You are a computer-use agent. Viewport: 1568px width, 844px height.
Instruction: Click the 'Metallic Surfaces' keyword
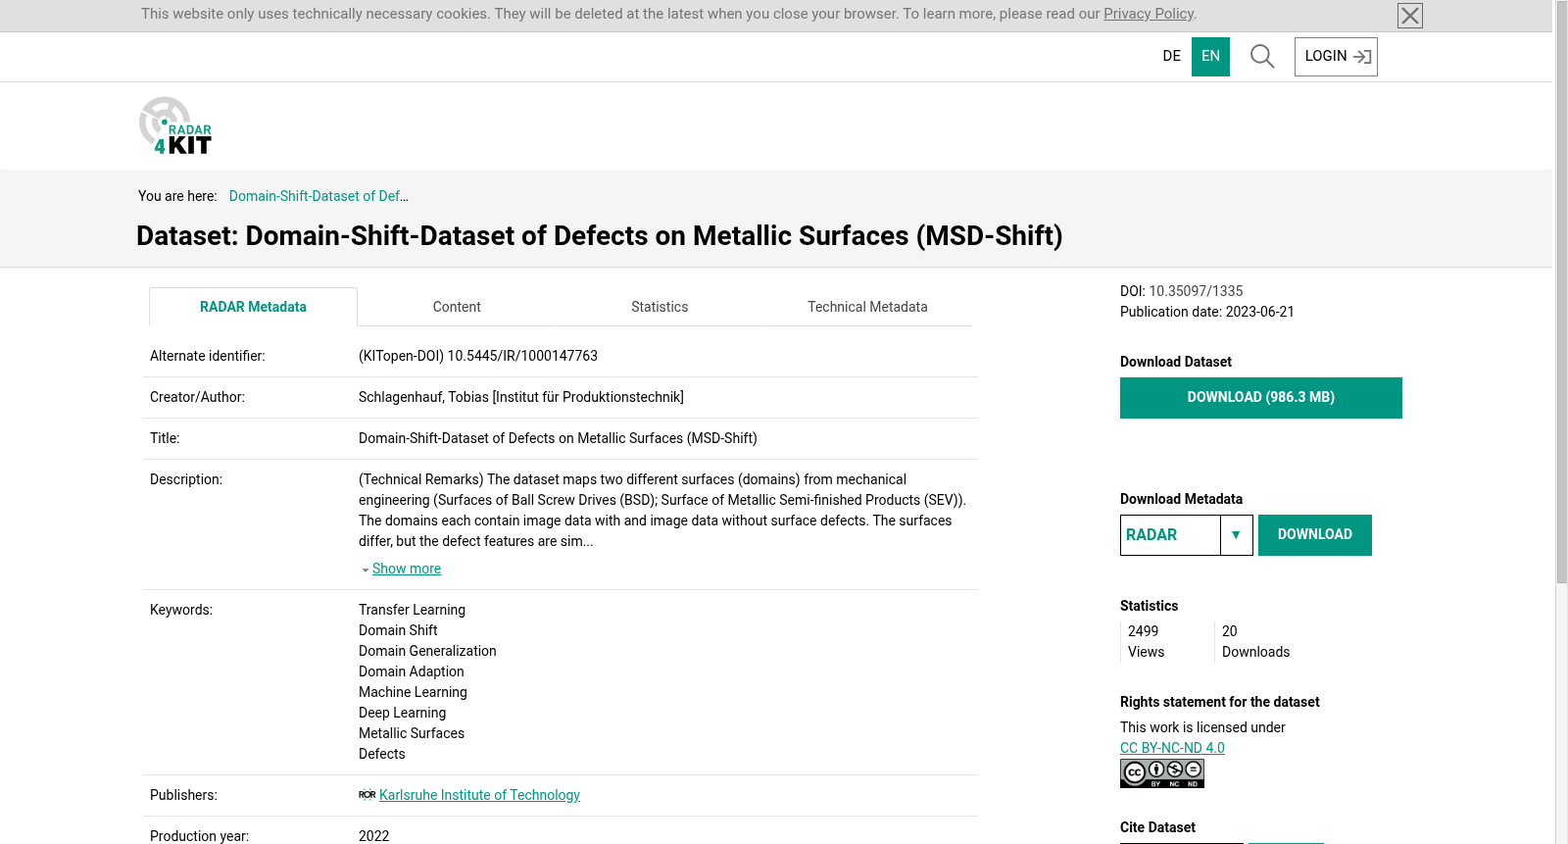tap(412, 733)
